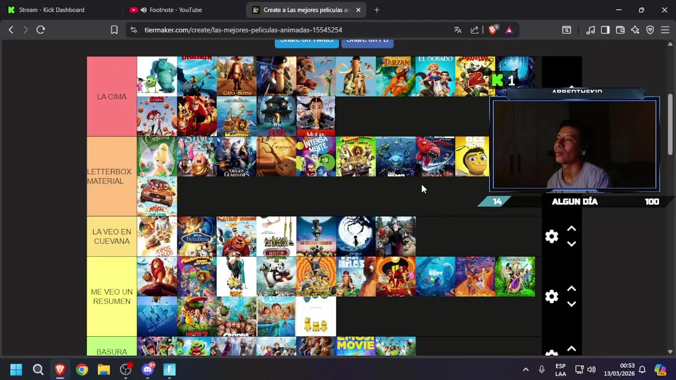The image size is (676, 380).
Task: Move LA VEO EN CUEVANA tier up
Action: [571, 229]
